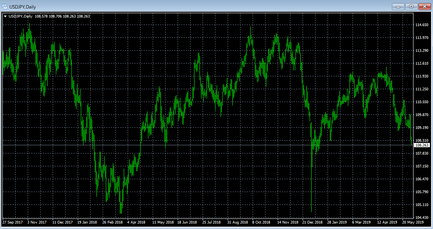Select the 112.610 price level
Viewport: 433px width, 229px height.
tap(422, 63)
